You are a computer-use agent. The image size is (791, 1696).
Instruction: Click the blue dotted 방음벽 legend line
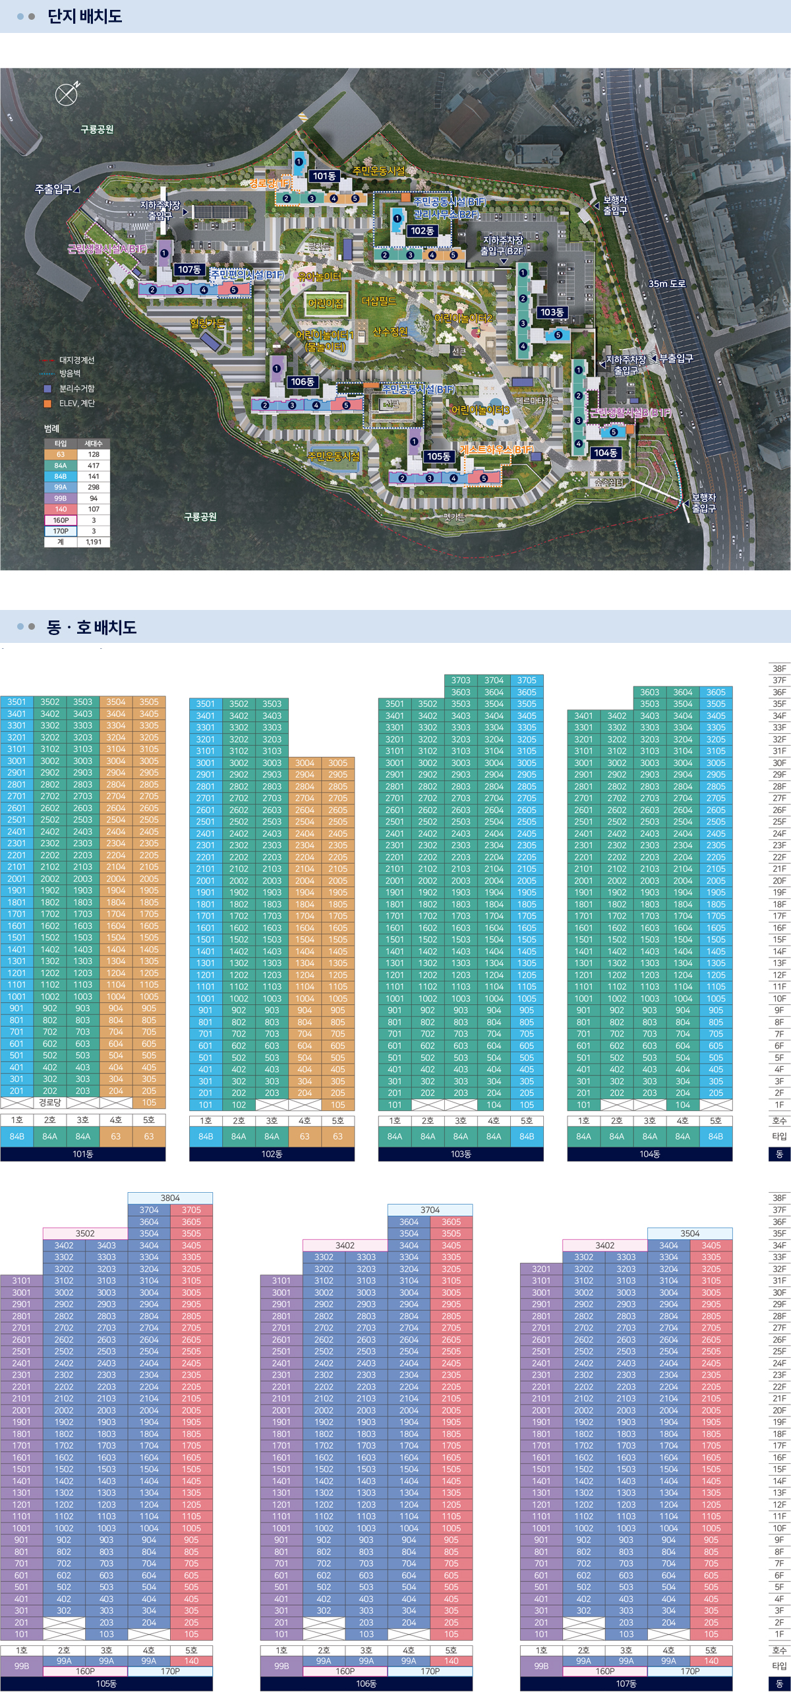click(x=47, y=373)
